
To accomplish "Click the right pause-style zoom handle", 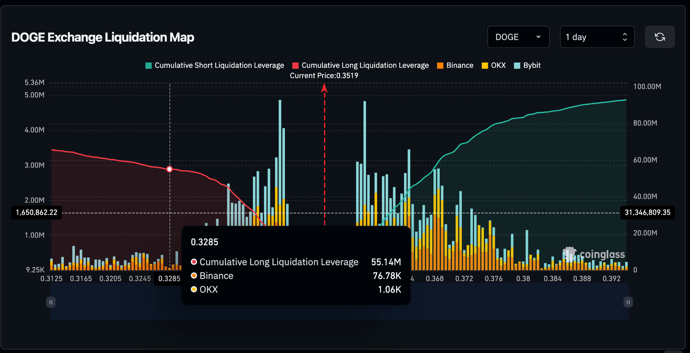I will click(628, 302).
